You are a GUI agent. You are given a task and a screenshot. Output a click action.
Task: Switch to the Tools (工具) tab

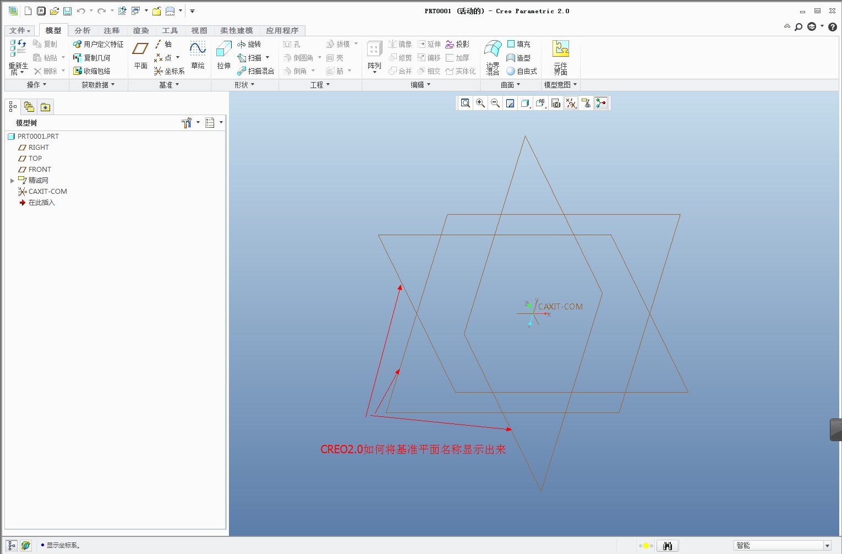tap(170, 30)
